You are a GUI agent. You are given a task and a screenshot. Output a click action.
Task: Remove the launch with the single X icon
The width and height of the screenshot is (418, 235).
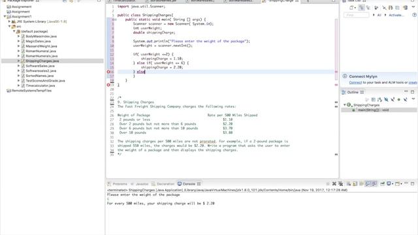[x=334, y=184]
